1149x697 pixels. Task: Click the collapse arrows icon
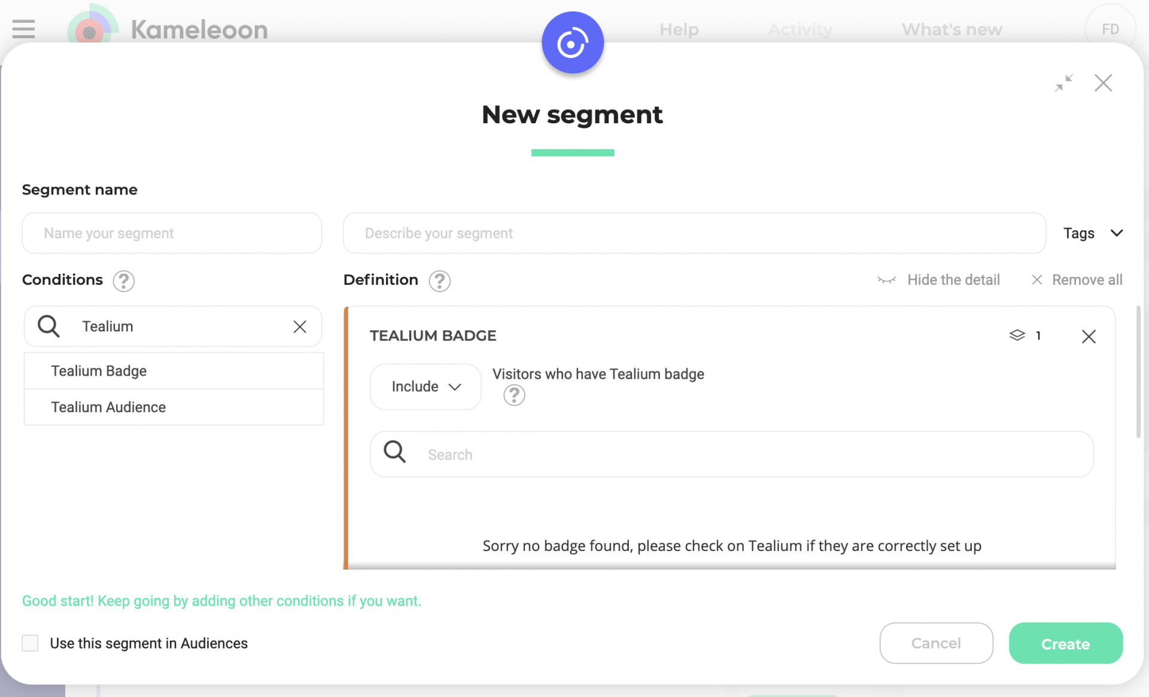1063,83
